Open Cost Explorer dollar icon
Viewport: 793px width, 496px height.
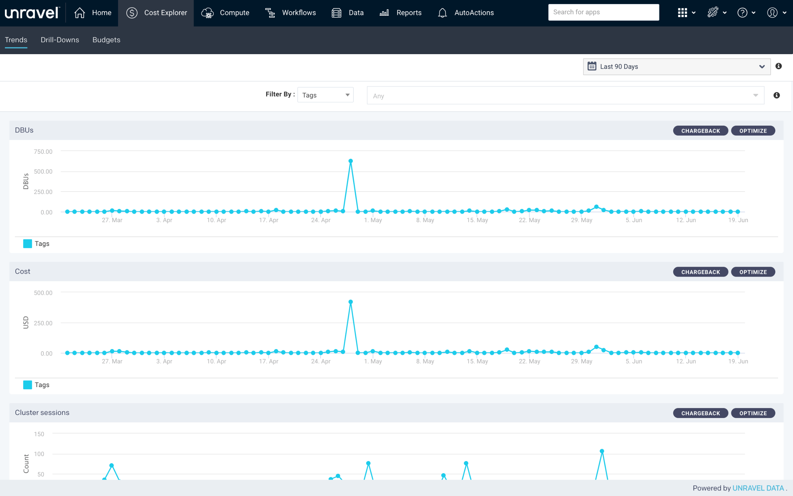(x=132, y=13)
